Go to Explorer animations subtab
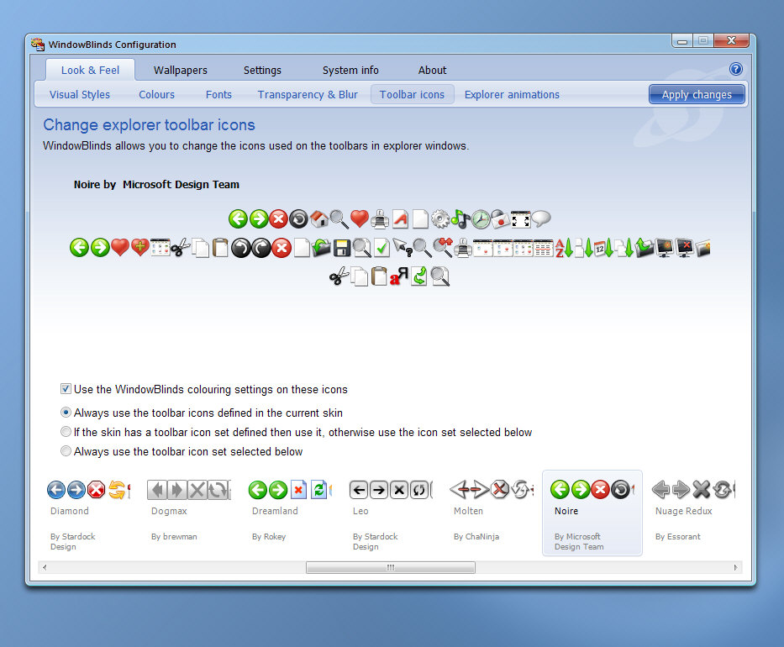This screenshot has height=647, width=784. point(512,94)
